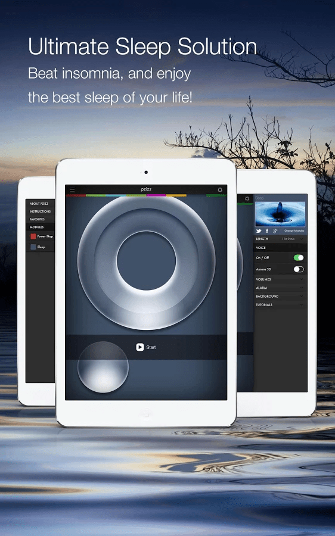Open settings gear on center tablet
335x536 pixels.
pos(220,189)
